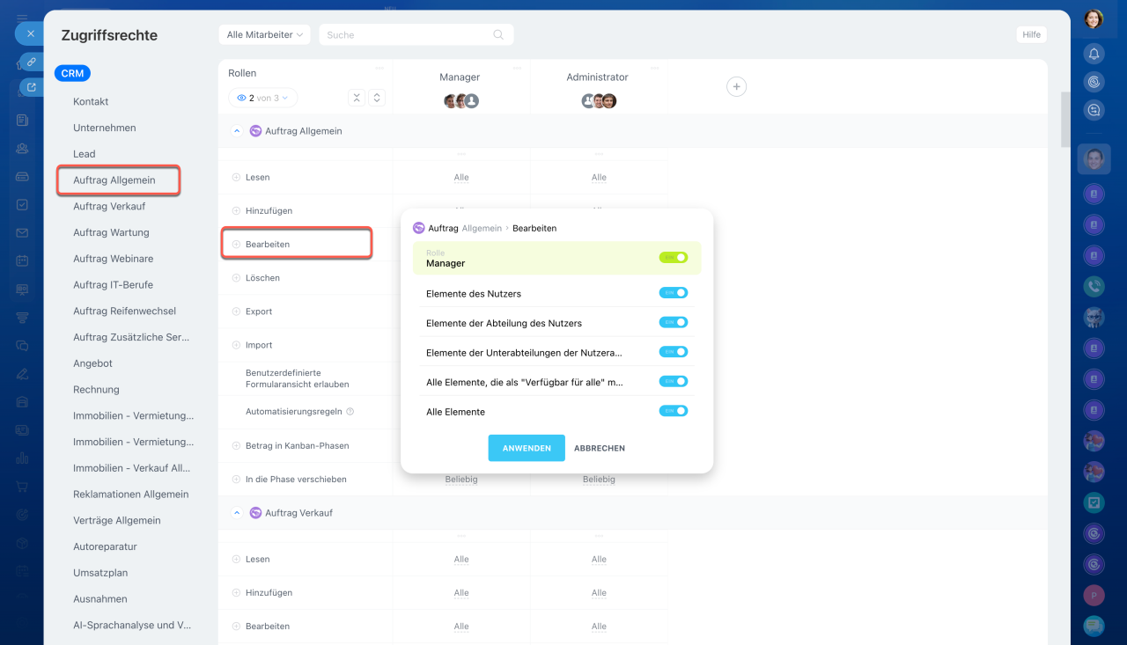
Task: Click the expand all rows icon
Action: point(377,98)
